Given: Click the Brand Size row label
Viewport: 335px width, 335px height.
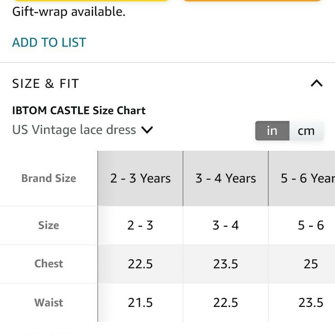Looking at the screenshot, I should (x=49, y=178).
